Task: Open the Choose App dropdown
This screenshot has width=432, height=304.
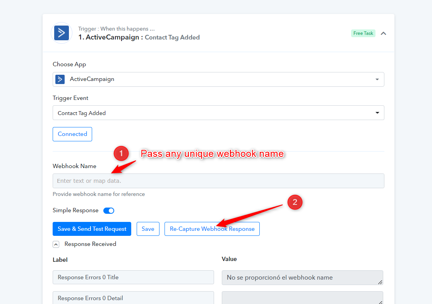Action: (218, 79)
